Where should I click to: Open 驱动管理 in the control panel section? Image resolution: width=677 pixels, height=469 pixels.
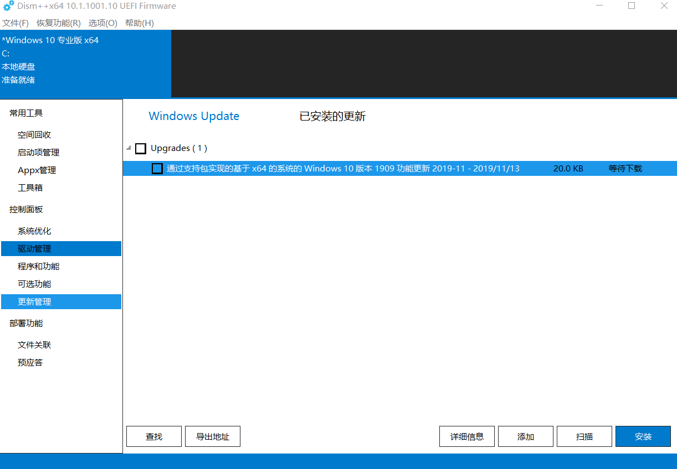(x=30, y=248)
